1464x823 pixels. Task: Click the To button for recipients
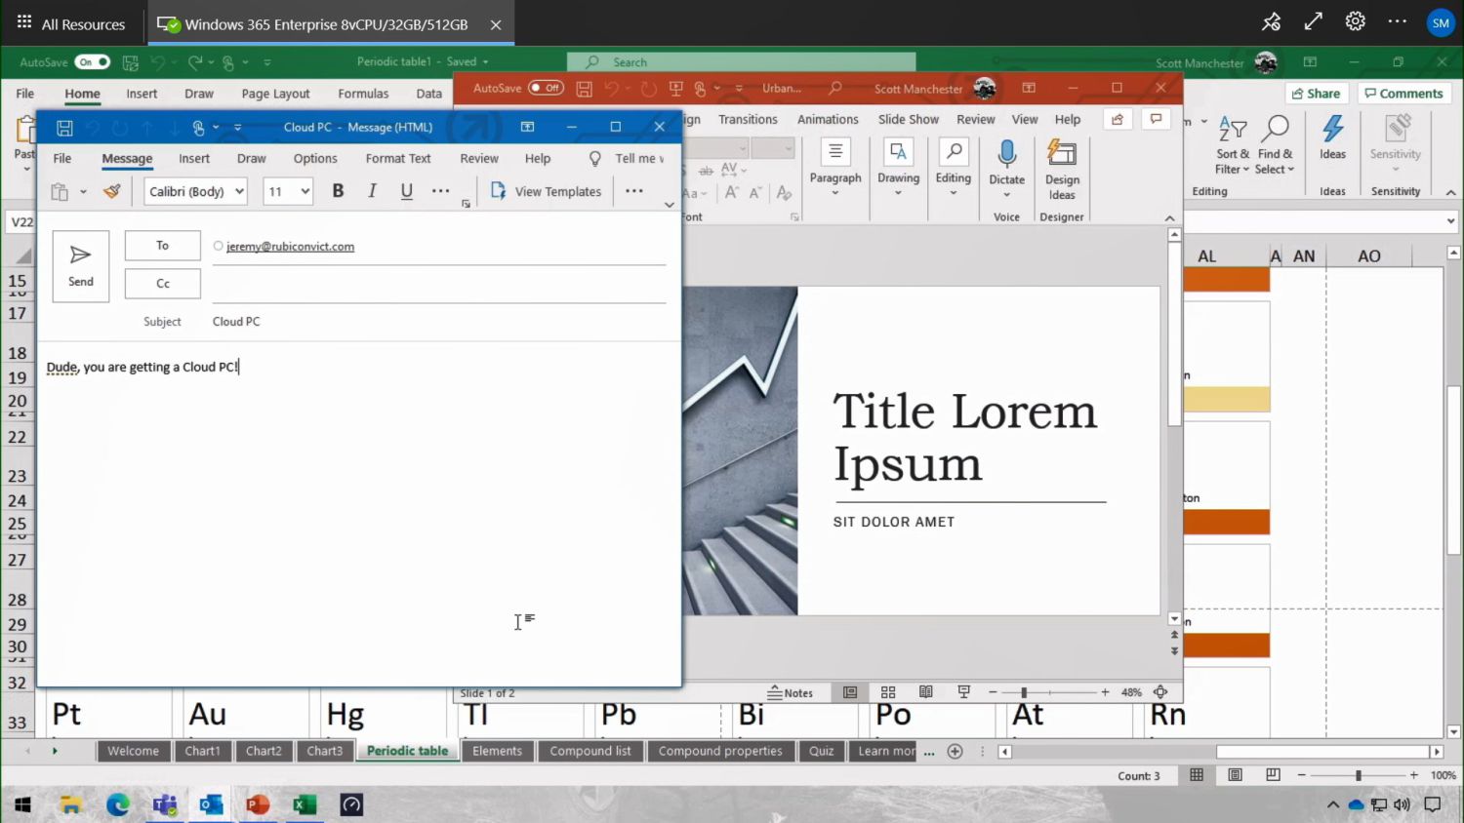coord(163,246)
